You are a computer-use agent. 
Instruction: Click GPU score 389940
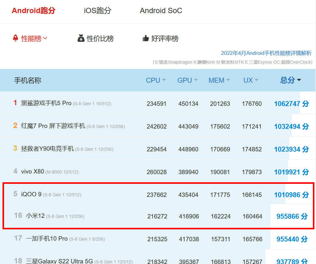click(x=188, y=172)
